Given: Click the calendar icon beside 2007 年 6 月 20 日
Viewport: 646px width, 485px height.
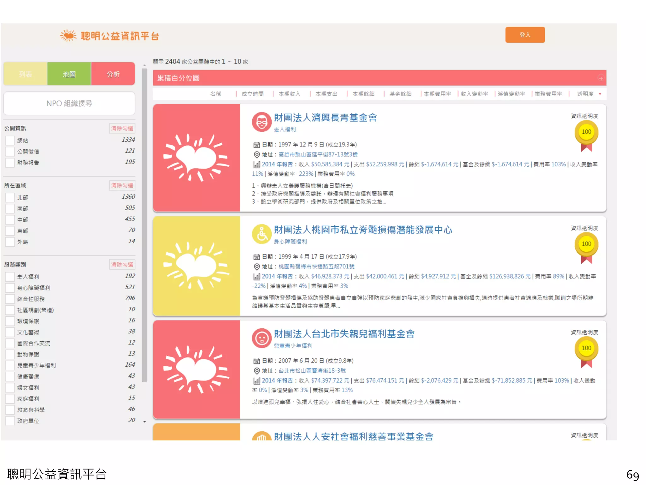Looking at the screenshot, I should (x=257, y=361).
